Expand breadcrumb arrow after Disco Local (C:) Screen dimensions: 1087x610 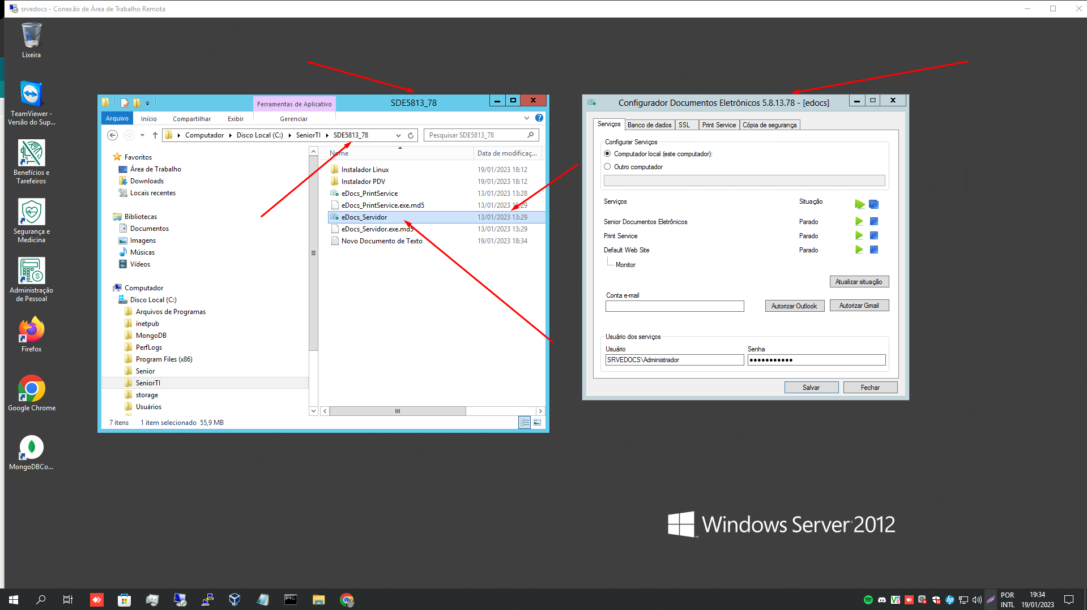coord(290,135)
